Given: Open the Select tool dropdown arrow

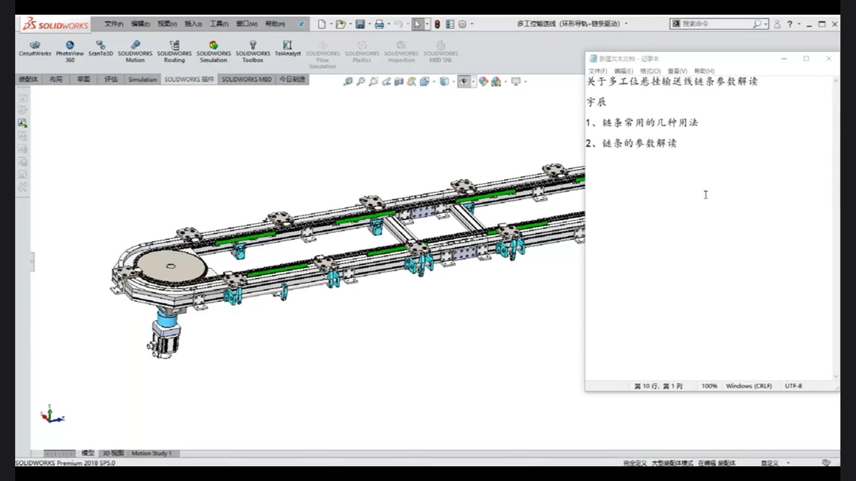Looking at the screenshot, I should coord(427,24).
